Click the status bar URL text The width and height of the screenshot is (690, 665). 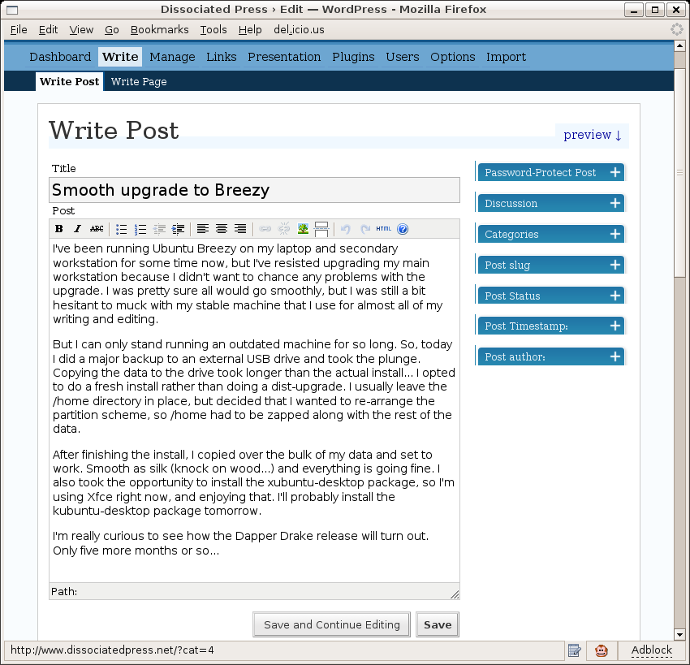coord(112,650)
